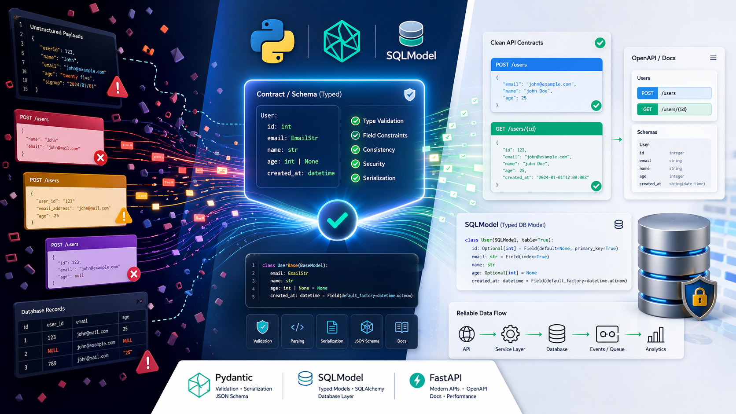Click the Database cylinder icon in Reliable Data Flow
The width and height of the screenshot is (736, 414).
point(557,334)
